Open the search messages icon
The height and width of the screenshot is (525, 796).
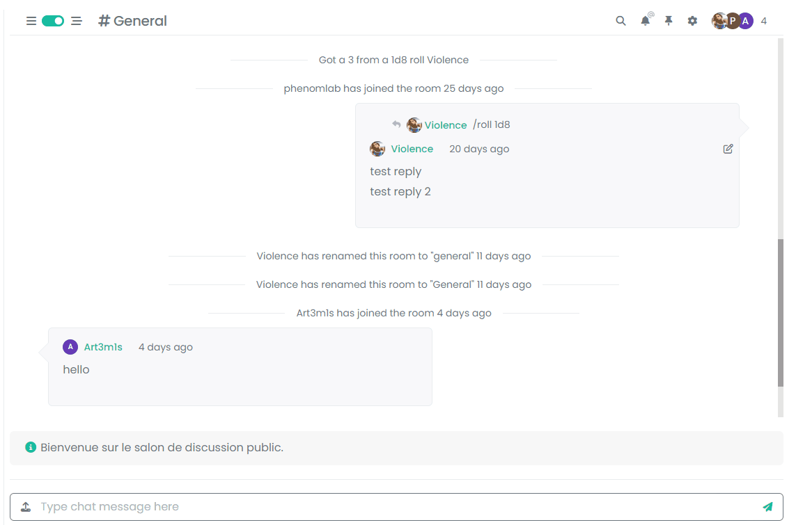pos(621,21)
